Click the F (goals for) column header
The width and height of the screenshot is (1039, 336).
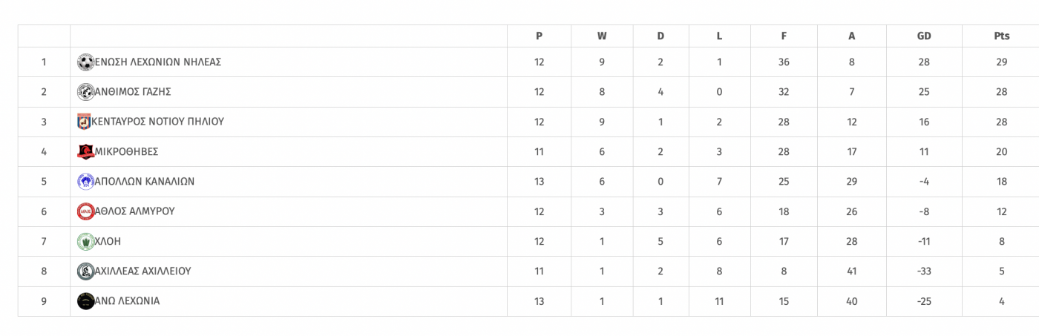tap(784, 36)
